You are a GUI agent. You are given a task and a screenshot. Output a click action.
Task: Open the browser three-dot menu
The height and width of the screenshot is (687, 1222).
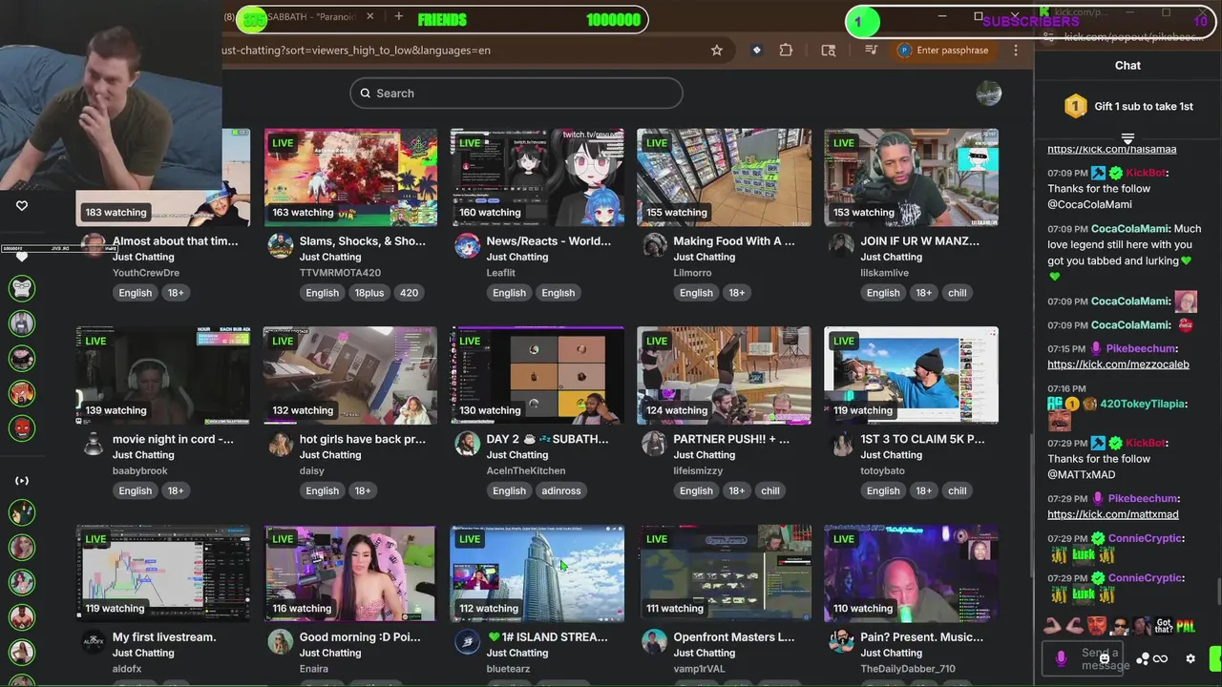[x=1016, y=51]
